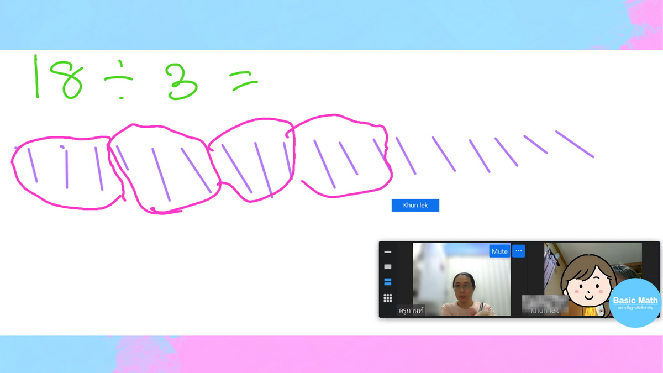Image resolution: width=663 pixels, height=373 pixels.
Task: Open the three-dot more options menu
Action: (x=518, y=251)
